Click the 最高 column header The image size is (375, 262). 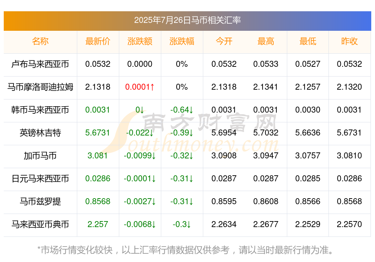[266, 41]
